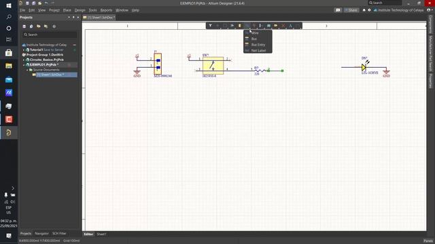Viewport: 435px width, 244px height.
Task: Switch to the SCH Filter panel tab
Action: pyautogui.click(x=59, y=233)
